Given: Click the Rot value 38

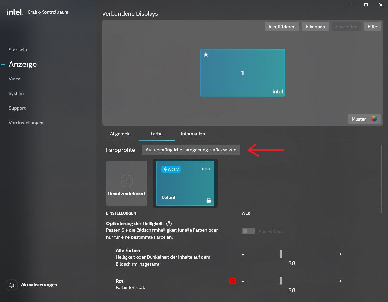Looking at the screenshot, I should click(x=292, y=290).
